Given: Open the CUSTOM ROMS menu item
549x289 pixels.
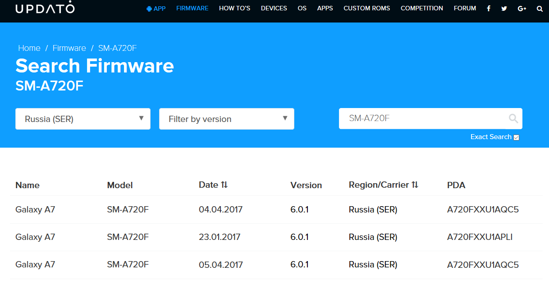Looking at the screenshot, I should (366, 9).
